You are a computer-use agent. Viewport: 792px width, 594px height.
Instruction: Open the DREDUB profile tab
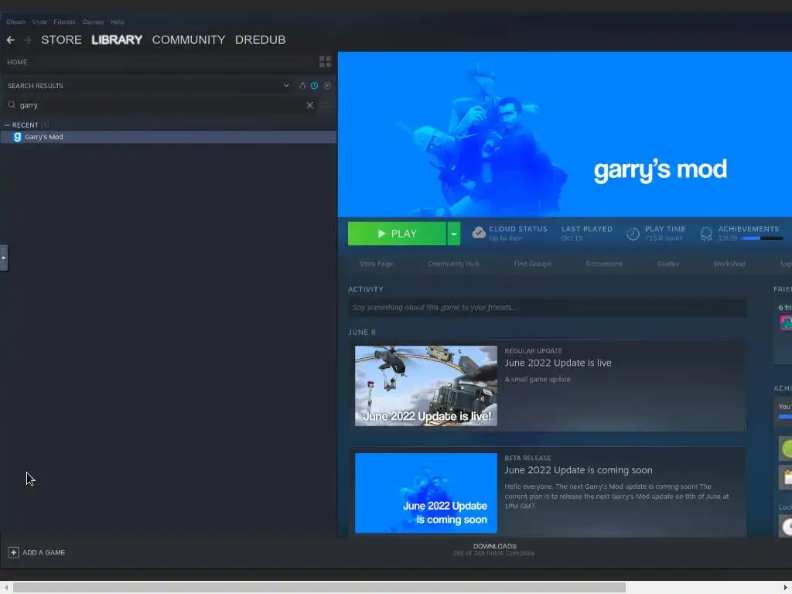click(260, 40)
